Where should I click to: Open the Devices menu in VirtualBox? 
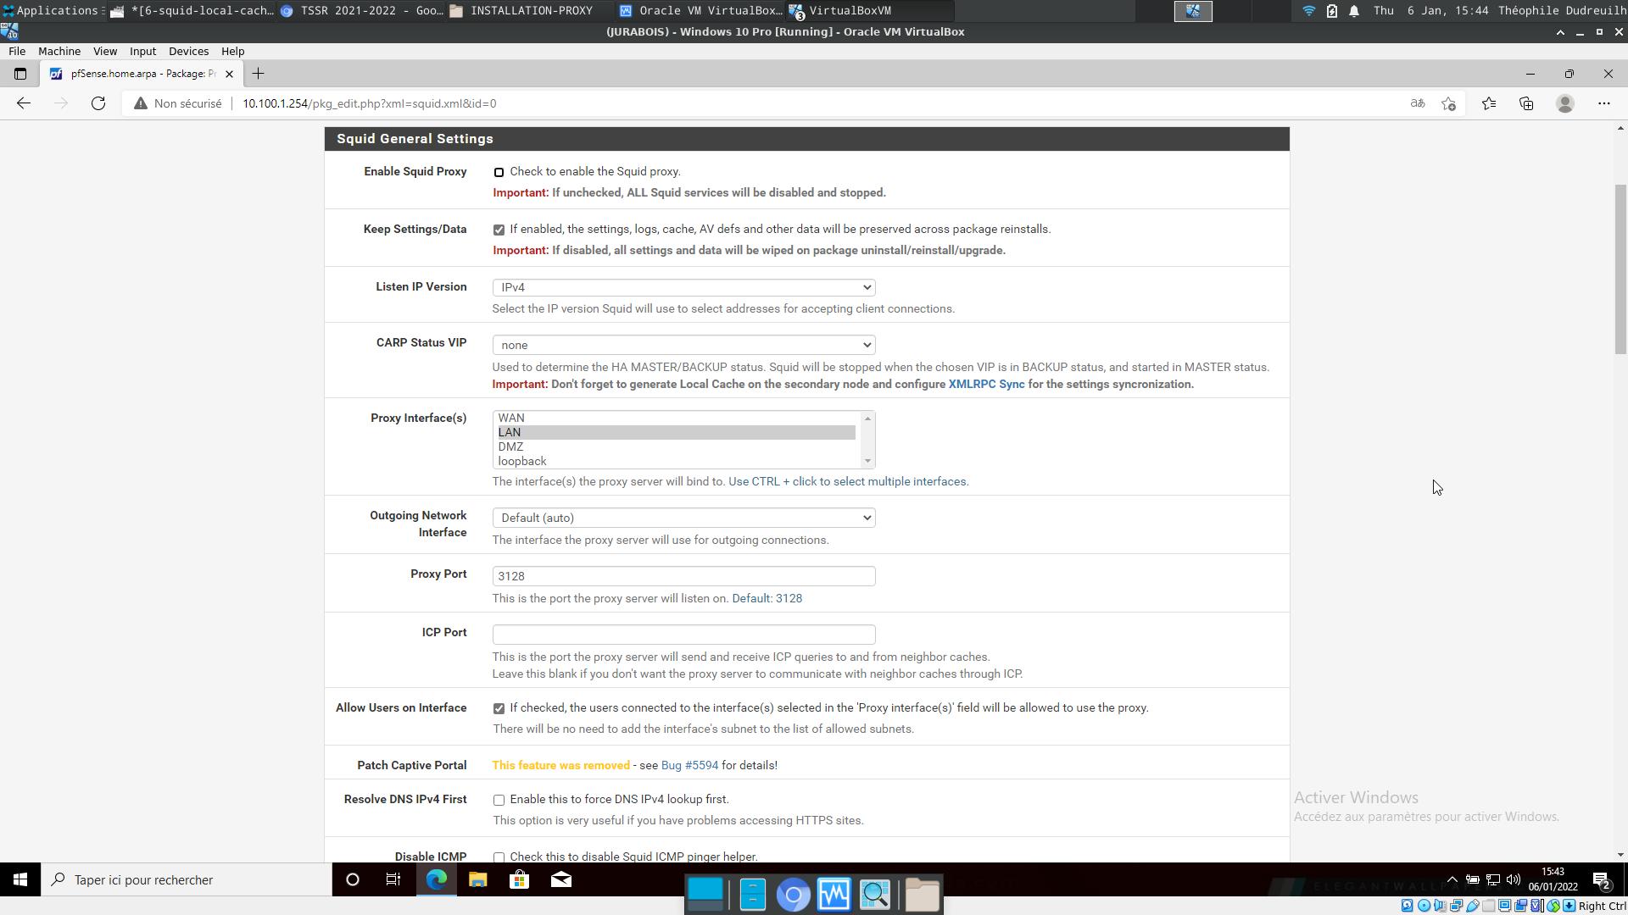[x=188, y=51]
